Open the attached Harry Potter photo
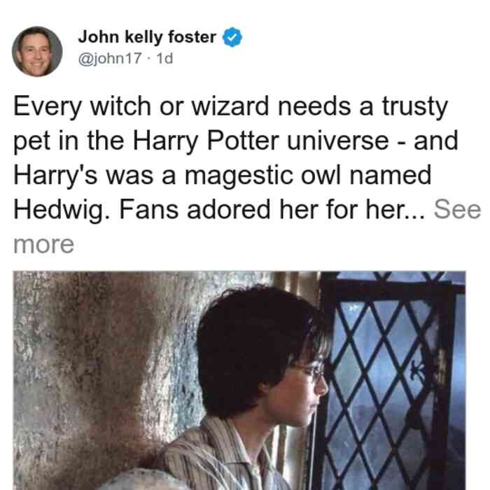This screenshot has height=490, width=490. pos(239,380)
